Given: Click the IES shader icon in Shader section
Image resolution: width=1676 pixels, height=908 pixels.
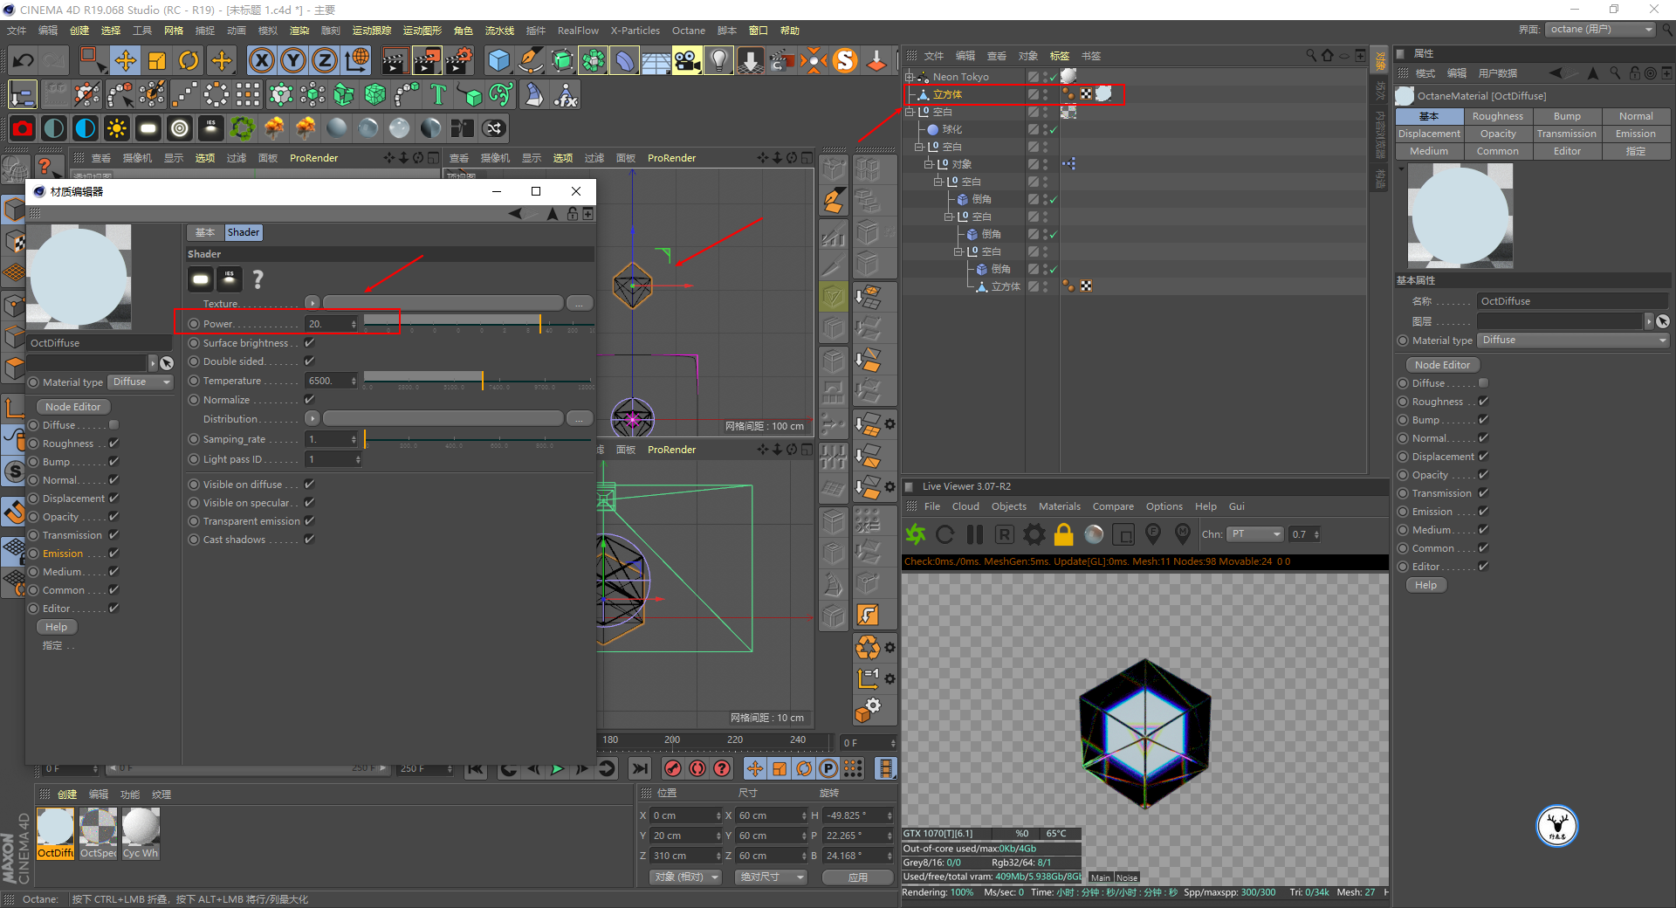Looking at the screenshot, I should point(230,279).
